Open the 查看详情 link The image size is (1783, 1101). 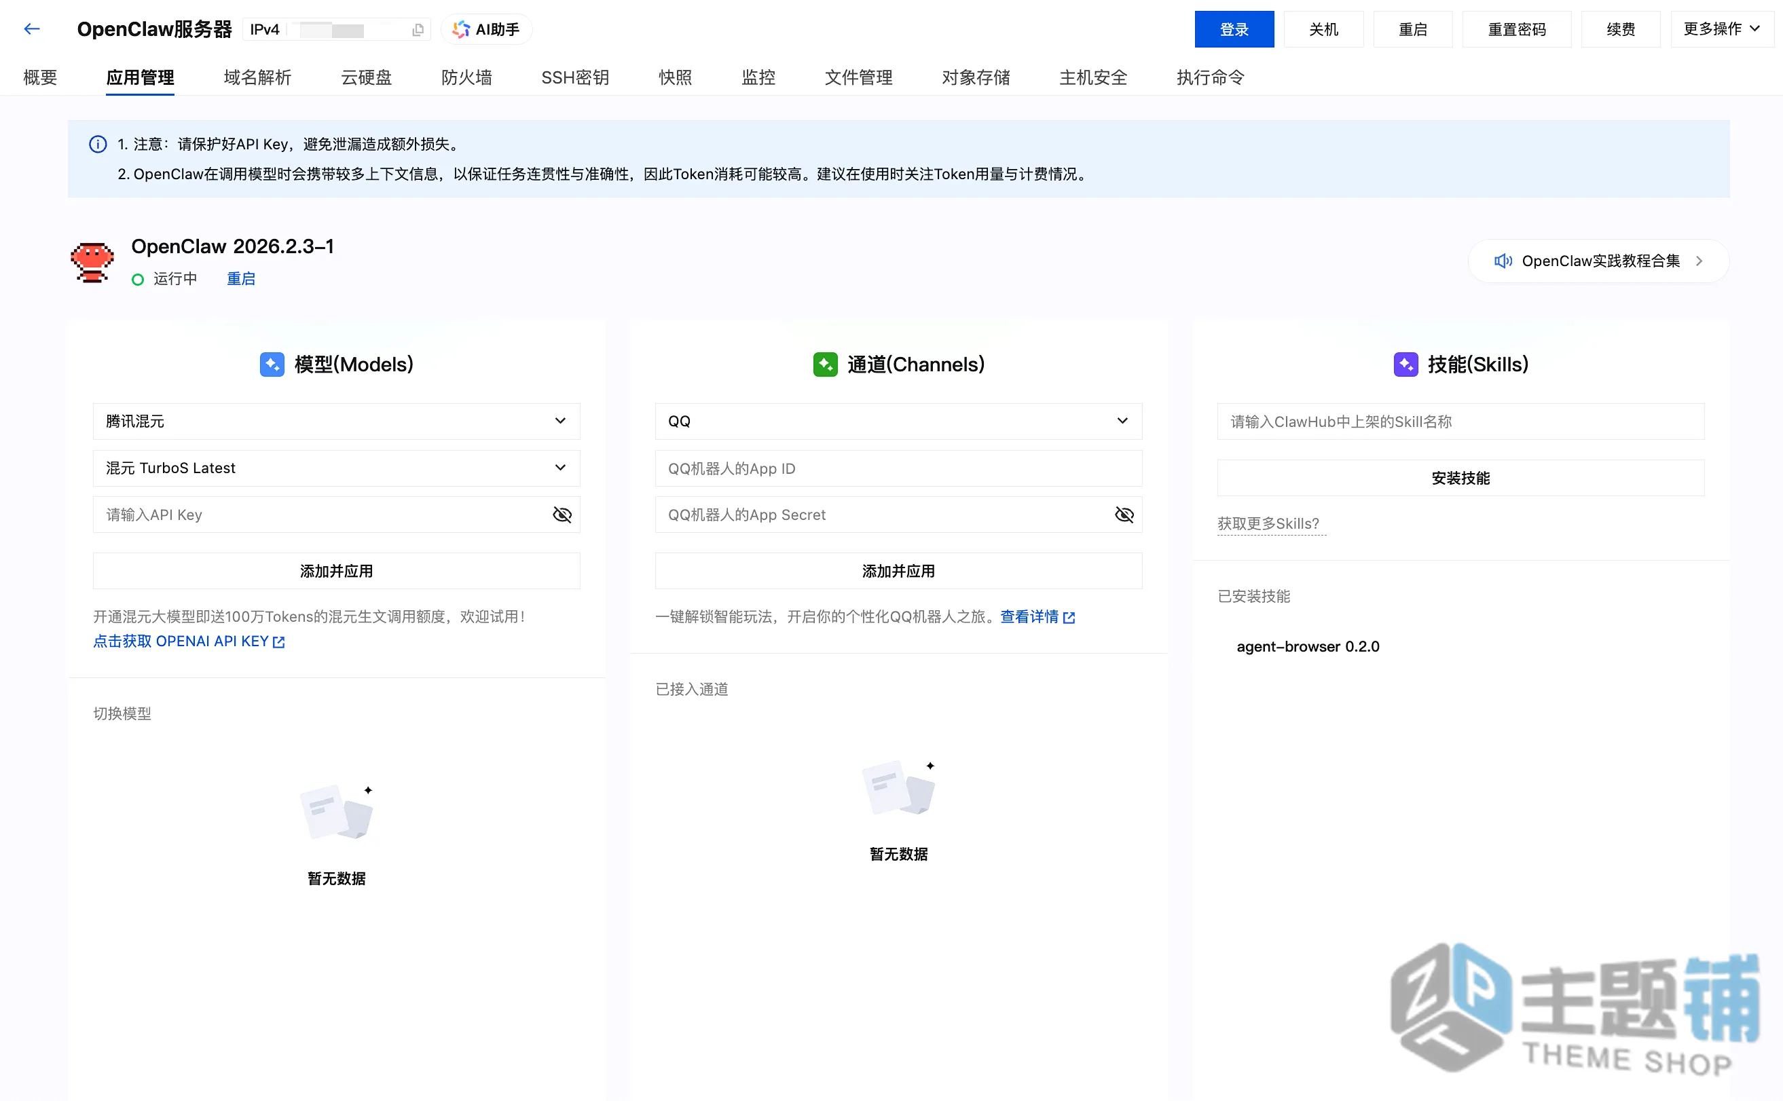coord(1029,617)
